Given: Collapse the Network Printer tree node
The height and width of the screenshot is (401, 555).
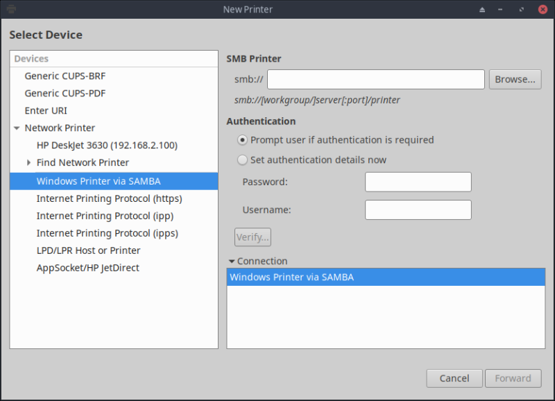Looking at the screenshot, I should coord(17,128).
